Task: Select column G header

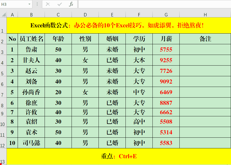Action: pyautogui.click(x=166, y=15)
